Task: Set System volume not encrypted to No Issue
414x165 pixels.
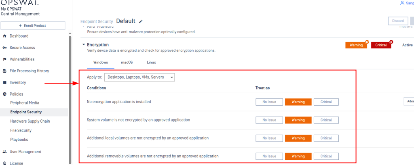Action: click(269, 120)
